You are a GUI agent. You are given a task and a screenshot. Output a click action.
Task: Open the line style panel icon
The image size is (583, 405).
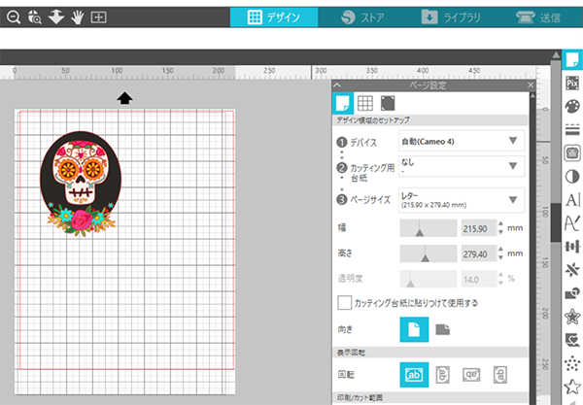coord(572,130)
